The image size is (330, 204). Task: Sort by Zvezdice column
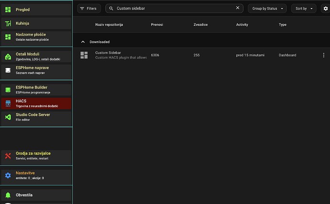coord(200,24)
